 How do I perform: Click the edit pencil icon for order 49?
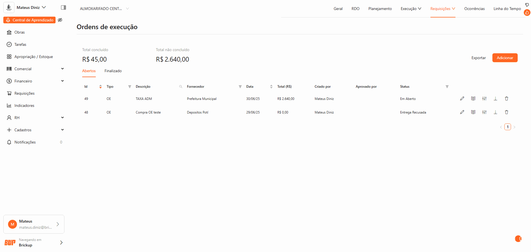coord(462,99)
